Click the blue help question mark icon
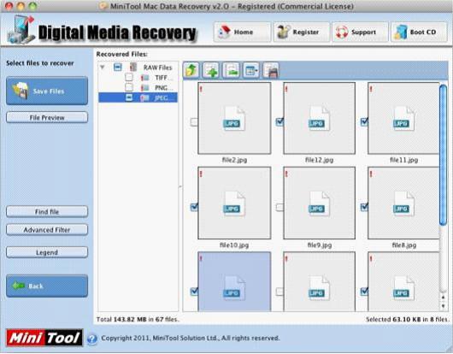453x354 pixels. [x=92, y=339]
